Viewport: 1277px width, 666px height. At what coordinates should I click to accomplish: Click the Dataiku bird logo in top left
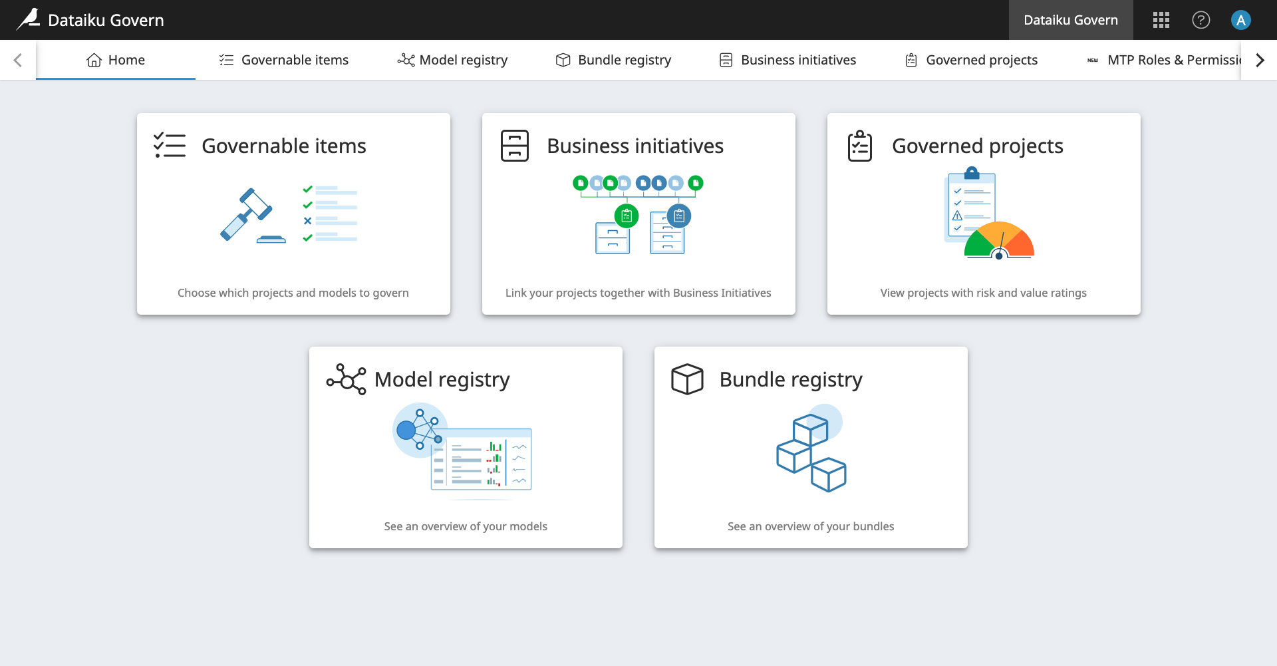(29, 19)
